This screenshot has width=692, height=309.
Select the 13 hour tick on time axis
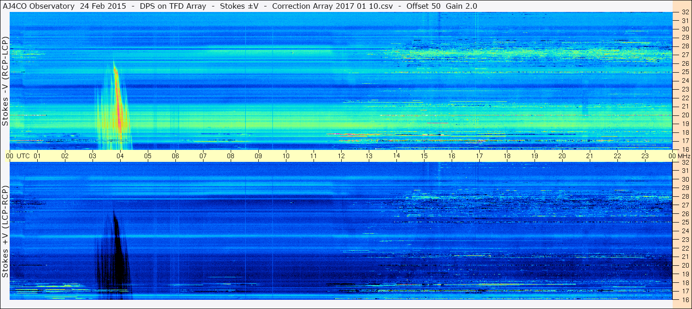tap(369, 156)
